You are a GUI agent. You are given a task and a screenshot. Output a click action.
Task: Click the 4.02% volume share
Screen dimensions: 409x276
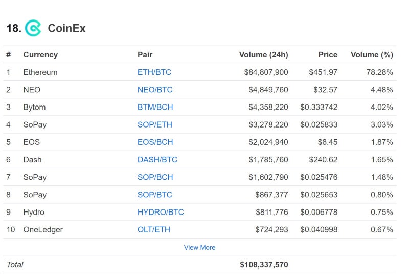[x=382, y=107]
